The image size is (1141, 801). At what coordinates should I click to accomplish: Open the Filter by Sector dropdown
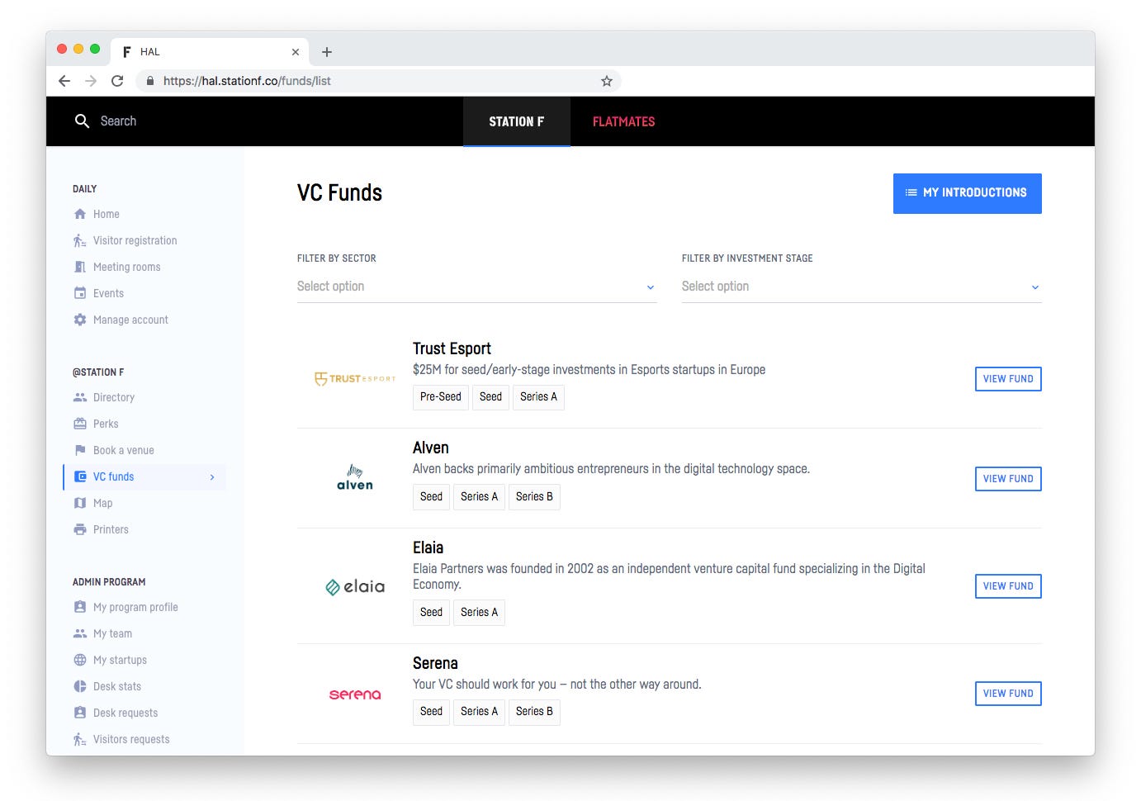tap(476, 287)
